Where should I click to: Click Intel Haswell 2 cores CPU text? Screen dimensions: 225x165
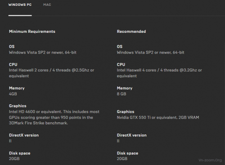52,73
